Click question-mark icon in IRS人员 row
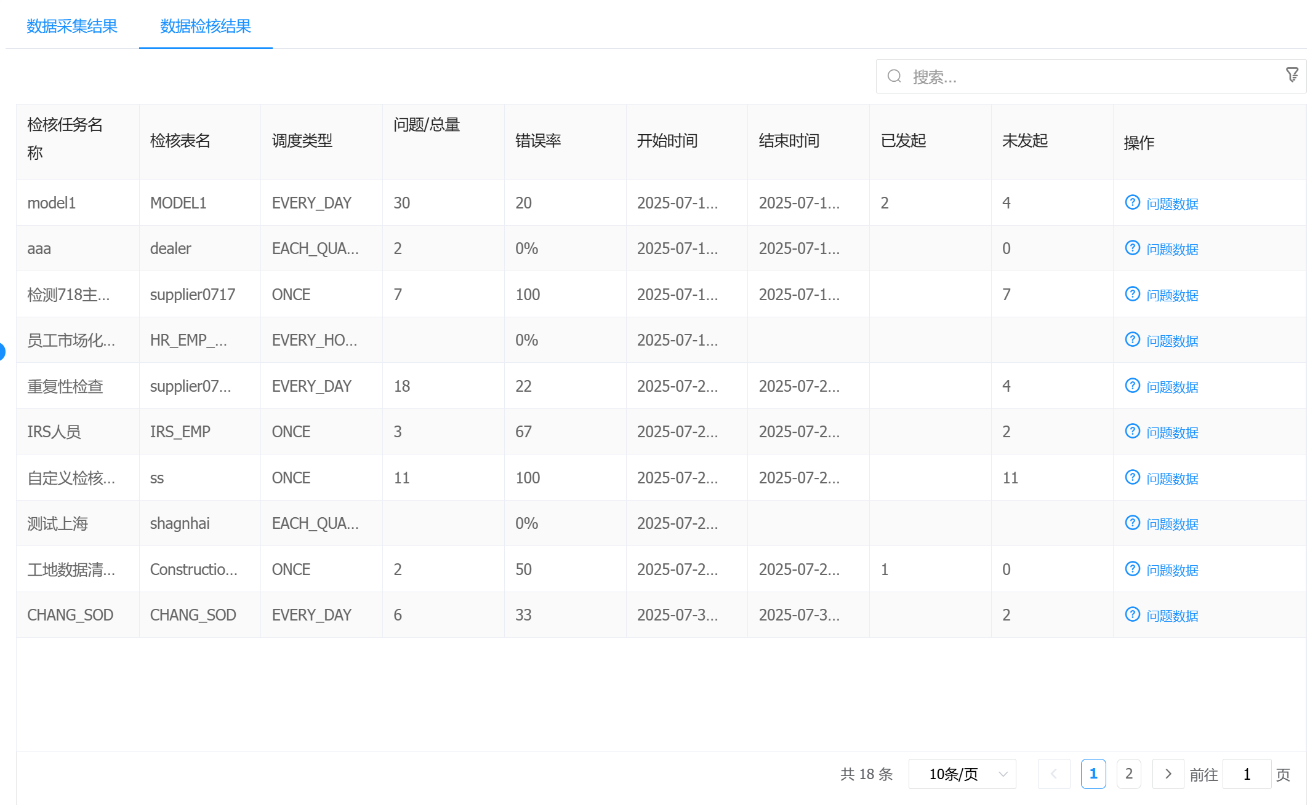This screenshot has height=805, width=1310. tap(1132, 431)
